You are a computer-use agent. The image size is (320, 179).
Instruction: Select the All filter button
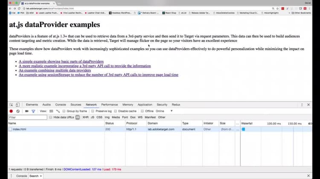tap(78, 117)
